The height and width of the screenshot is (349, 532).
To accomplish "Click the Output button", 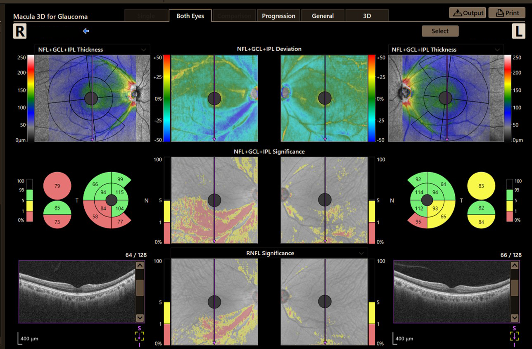I will click(468, 13).
